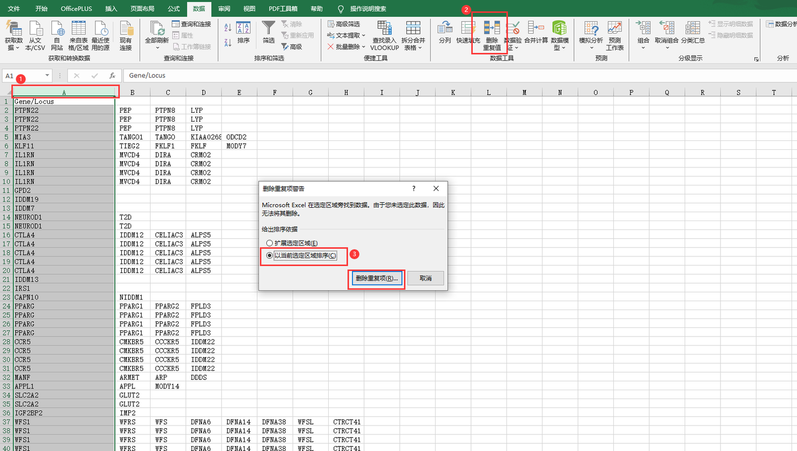The width and height of the screenshot is (797, 451).
Task: Click the 删除重复项(R)... dialog button
Action: [x=377, y=279]
